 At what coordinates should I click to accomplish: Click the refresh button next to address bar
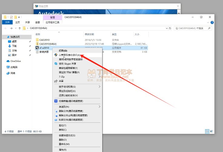(170, 28)
